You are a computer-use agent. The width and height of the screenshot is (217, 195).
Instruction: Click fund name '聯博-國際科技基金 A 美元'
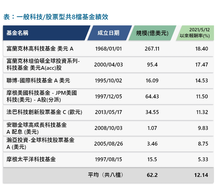(38, 80)
